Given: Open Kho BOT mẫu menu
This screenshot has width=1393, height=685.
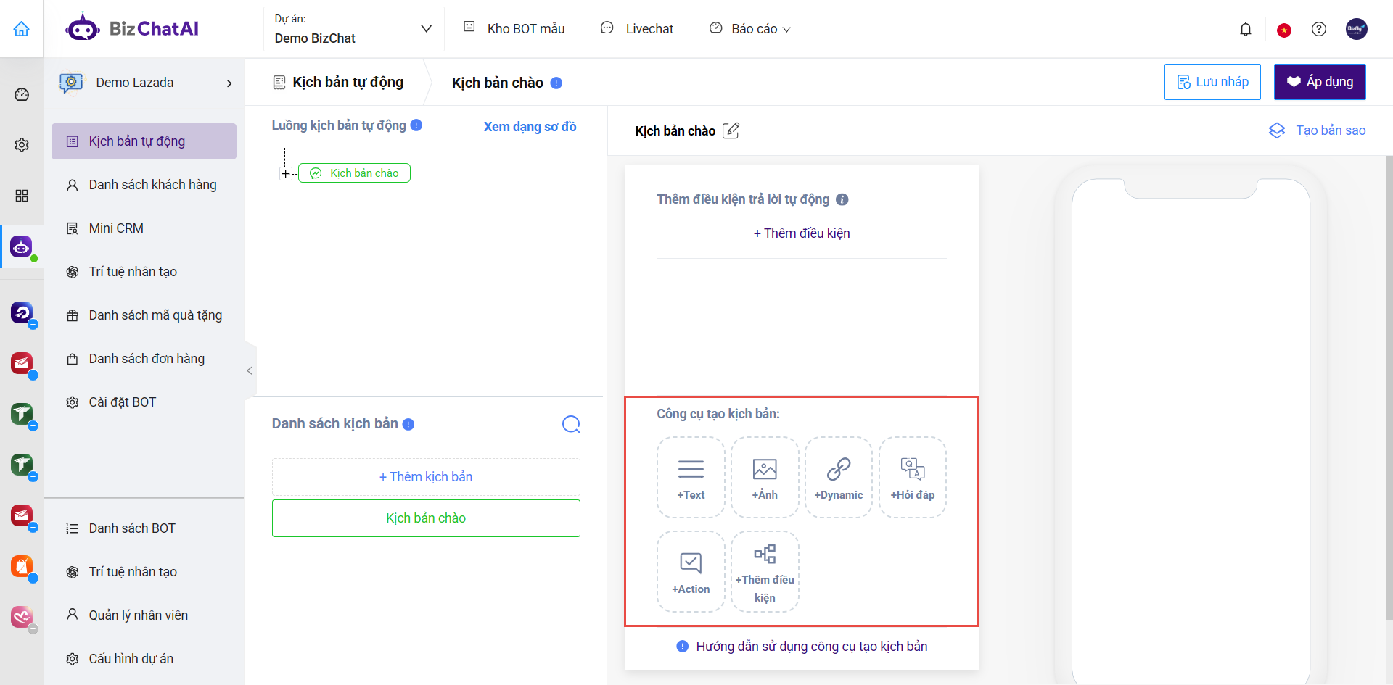Looking at the screenshot, I should coord(514,29).
